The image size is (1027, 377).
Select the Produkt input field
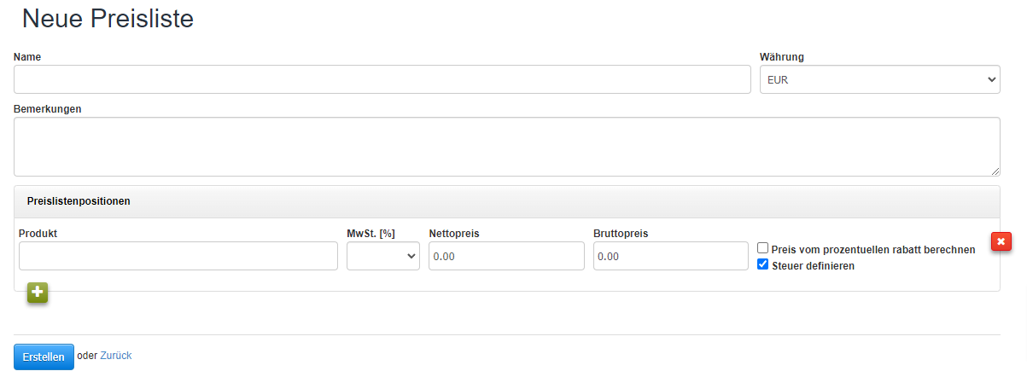point(178,256)
